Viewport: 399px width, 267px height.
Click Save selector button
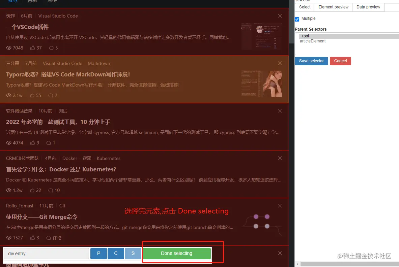[x=311, y=61]
